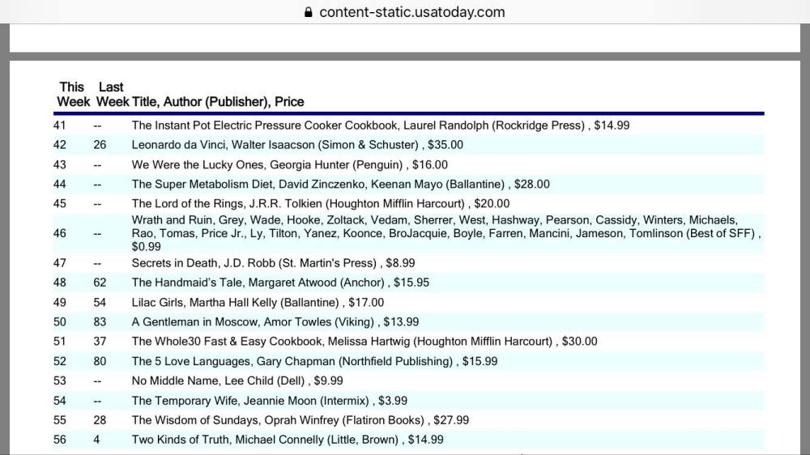810x455 pixels.
Task: Select the Lilac Girls row title
Action: click(x=246, y=302)
